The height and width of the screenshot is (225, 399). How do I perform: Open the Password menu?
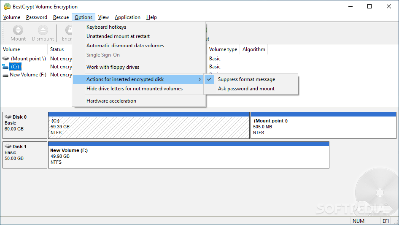[x=37, y=17]
